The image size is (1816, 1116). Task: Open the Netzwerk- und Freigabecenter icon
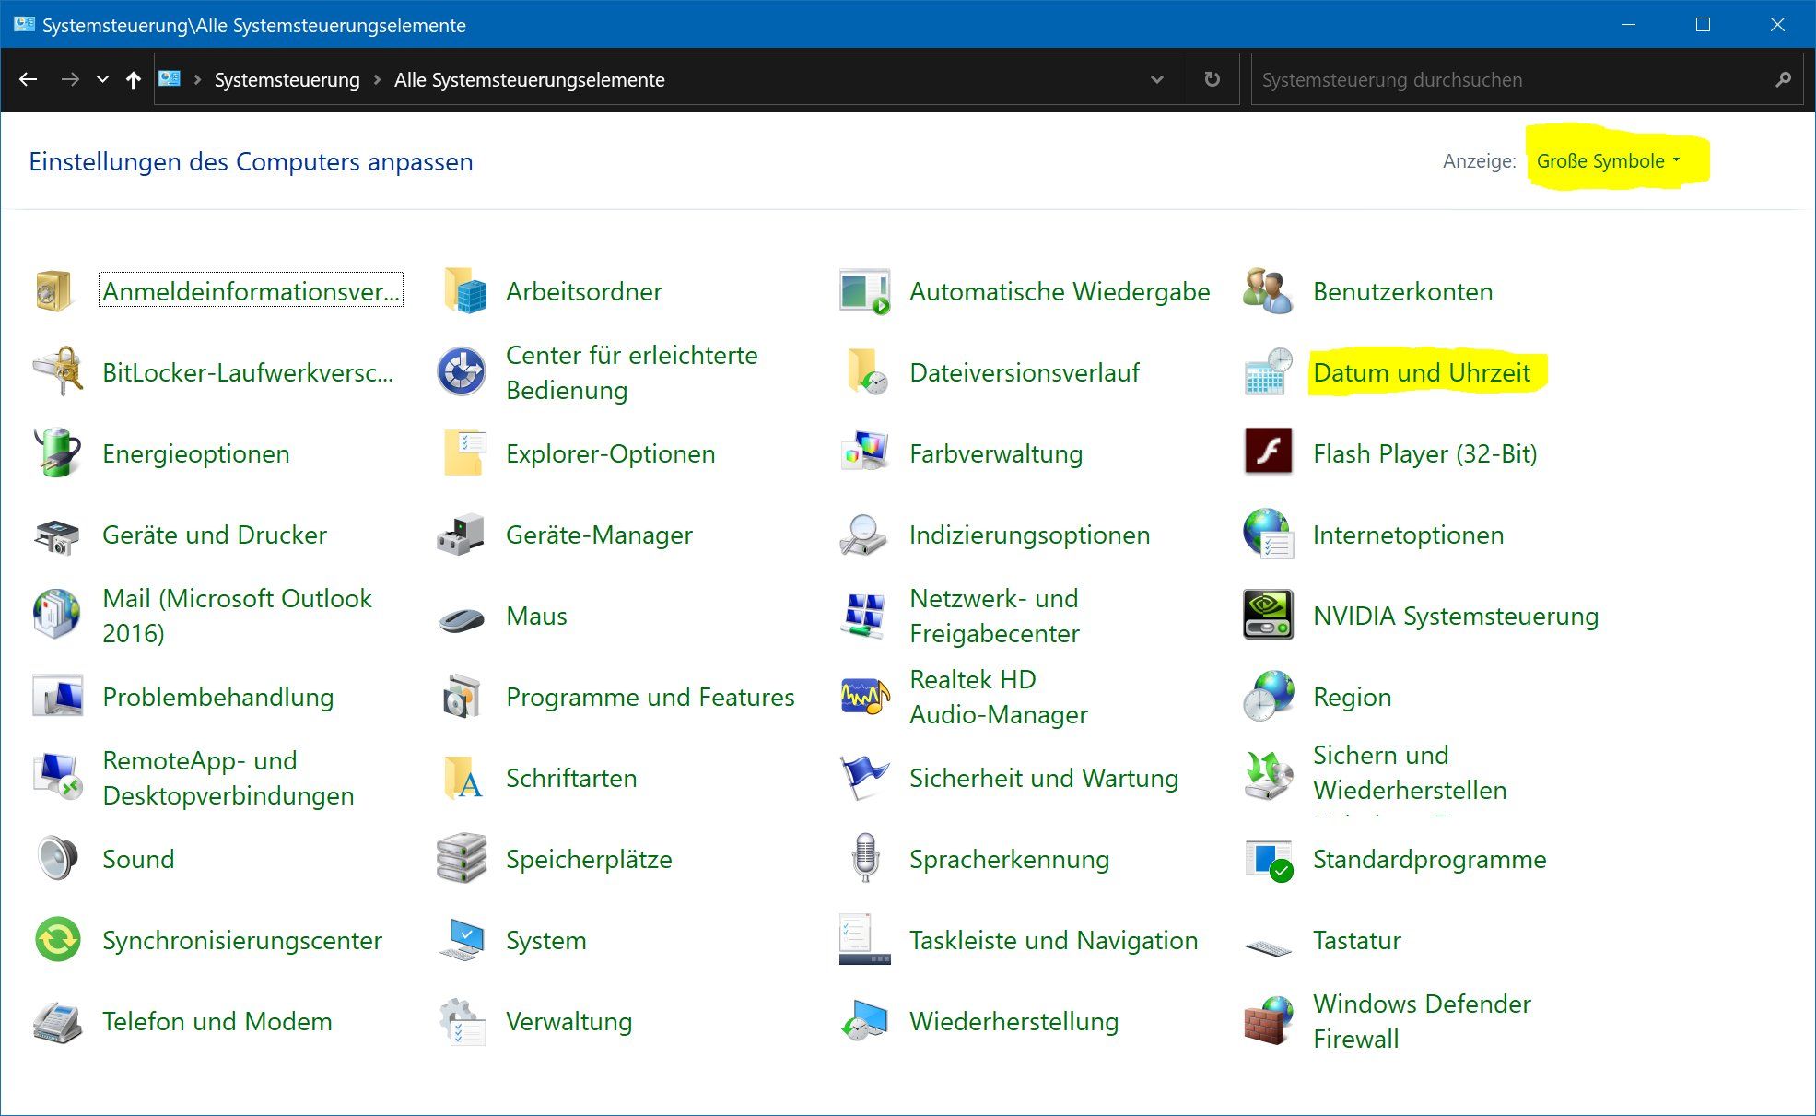[864, 616]
